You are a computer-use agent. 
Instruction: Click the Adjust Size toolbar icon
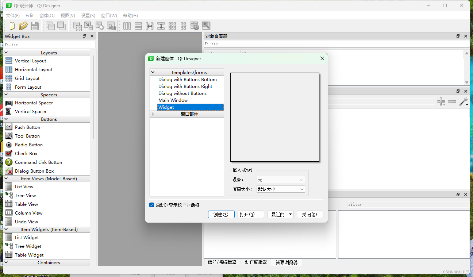[206, 26]
